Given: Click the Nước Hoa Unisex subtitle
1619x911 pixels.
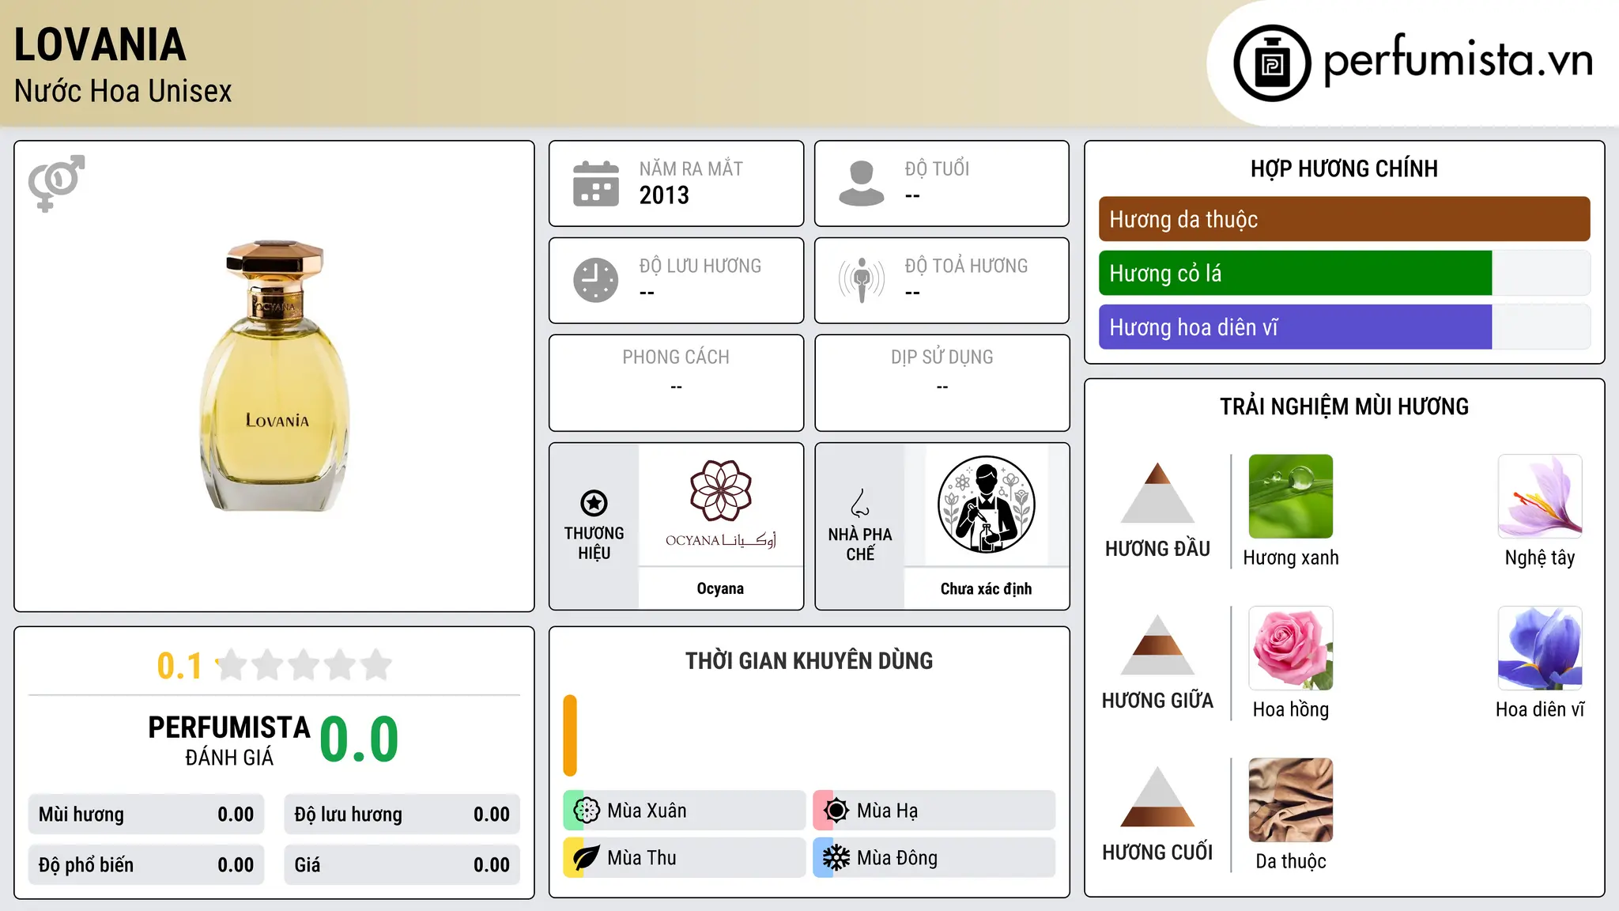Looking at the screenshot, I should click(123, 91).
